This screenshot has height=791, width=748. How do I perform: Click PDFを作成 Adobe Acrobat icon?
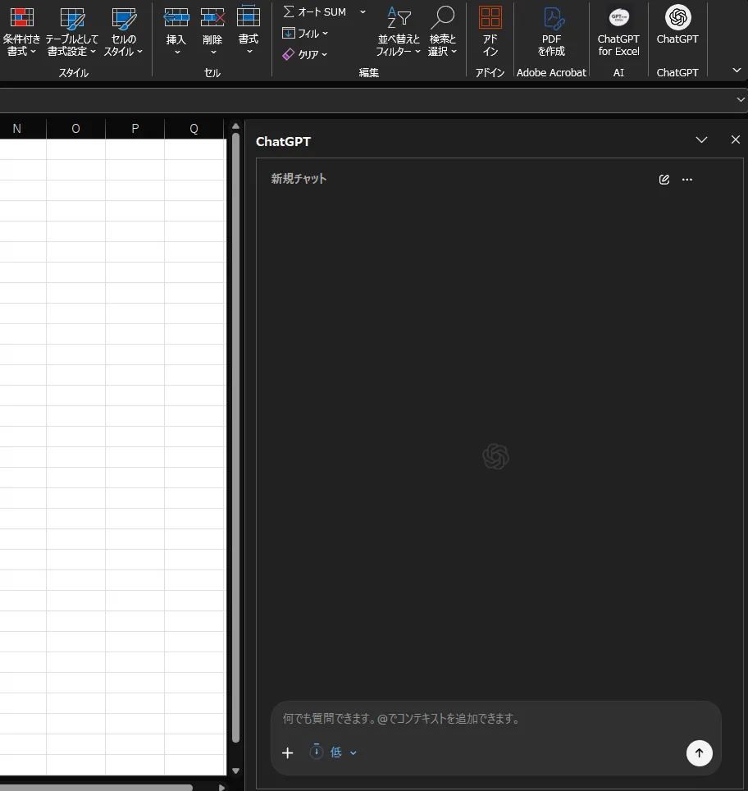point(551,18)
